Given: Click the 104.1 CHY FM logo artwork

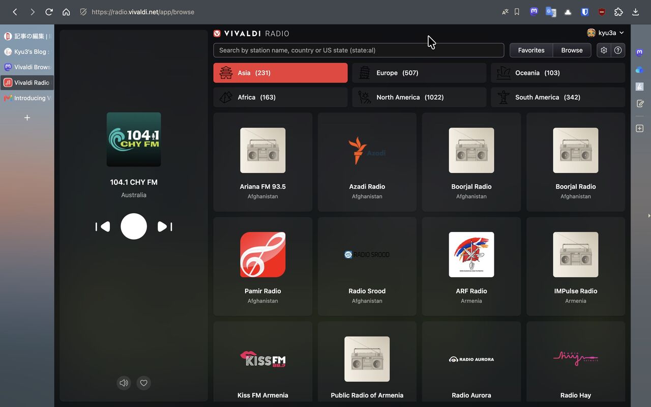Looking at the screenshot, I should [x=134, y=139].
